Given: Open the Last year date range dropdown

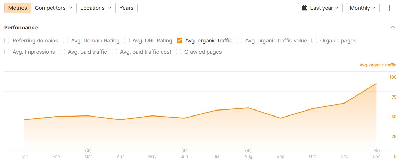Looking at the screenshot, I should [x=320, y=8].
